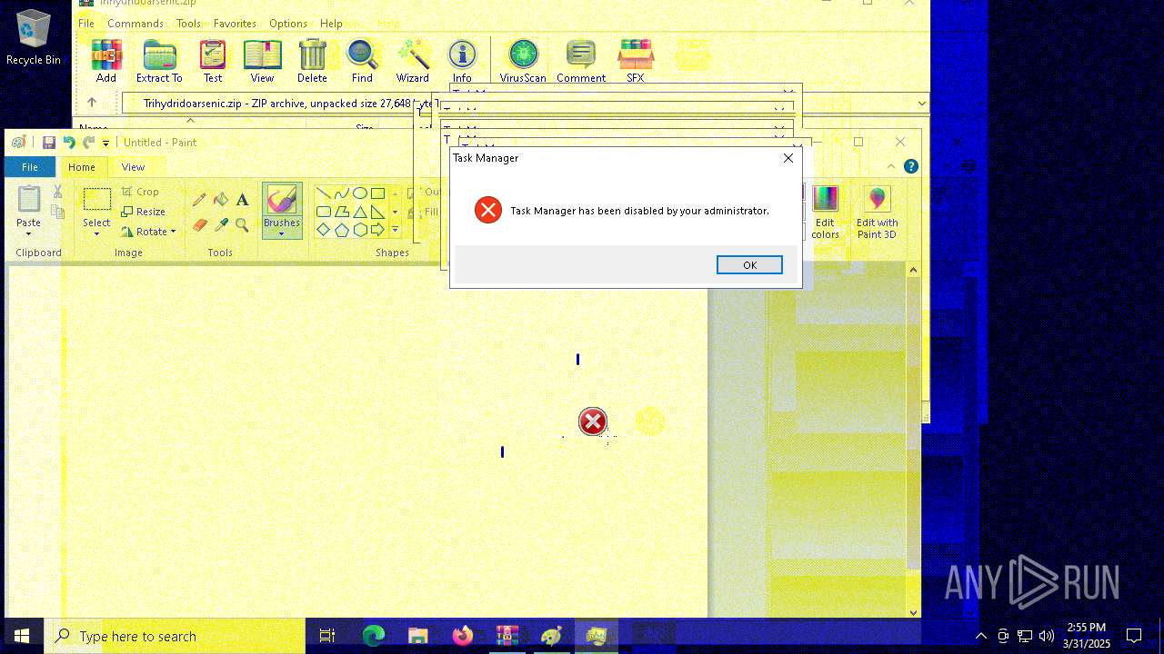The height and width of the screenshot is (654, 1164).
Task: Select the Pencil tool
Action: click(199, 200)
